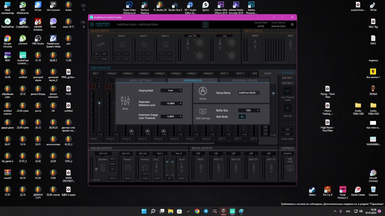Click the Input 2 combo jack icon
This screenshot has height=216, width=385.
click(x=122, y=44)
